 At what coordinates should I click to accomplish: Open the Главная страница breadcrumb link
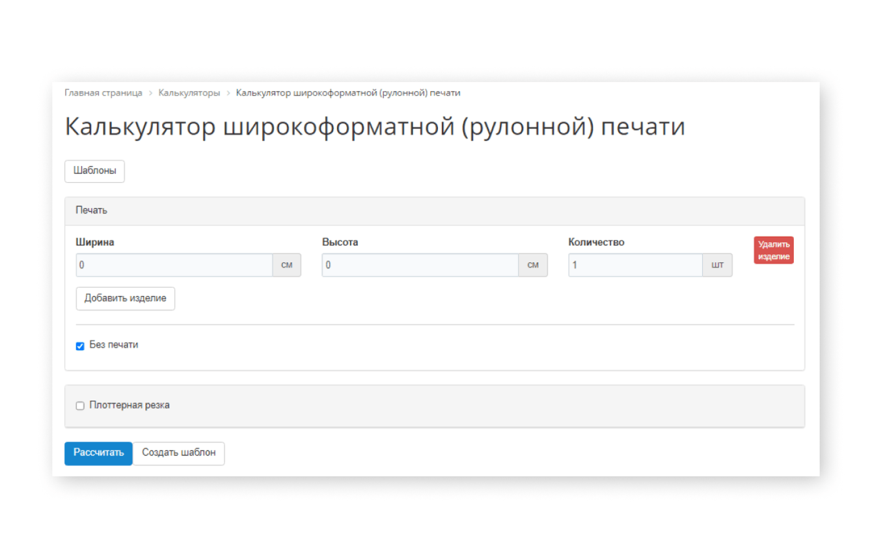point(103,93)
